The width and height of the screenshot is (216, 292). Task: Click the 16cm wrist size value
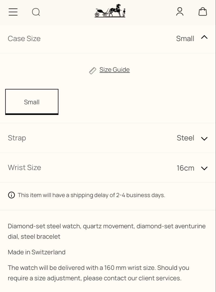[185, 168]
